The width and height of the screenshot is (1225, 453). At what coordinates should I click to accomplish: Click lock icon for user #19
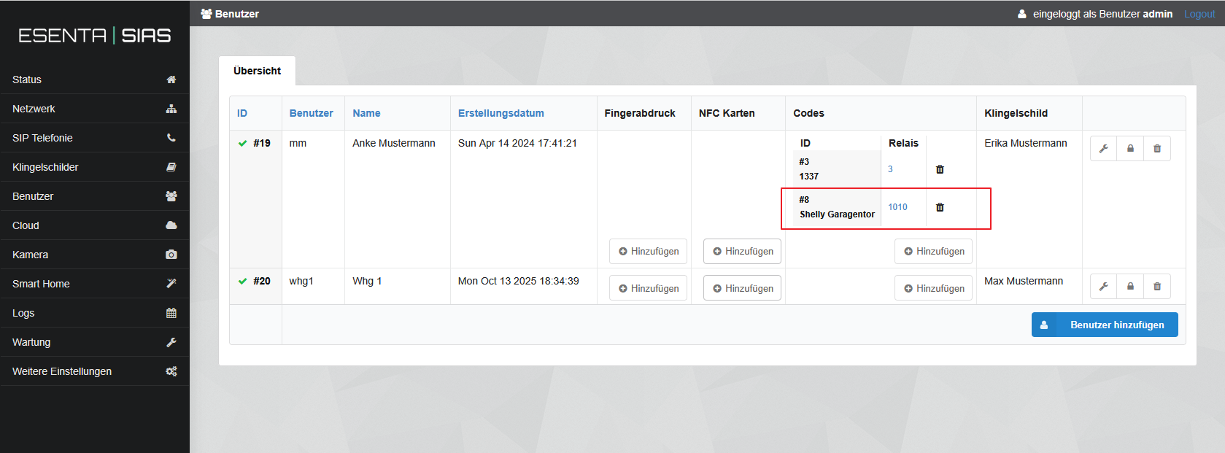pyautogui.click(x=1130, y=149)
